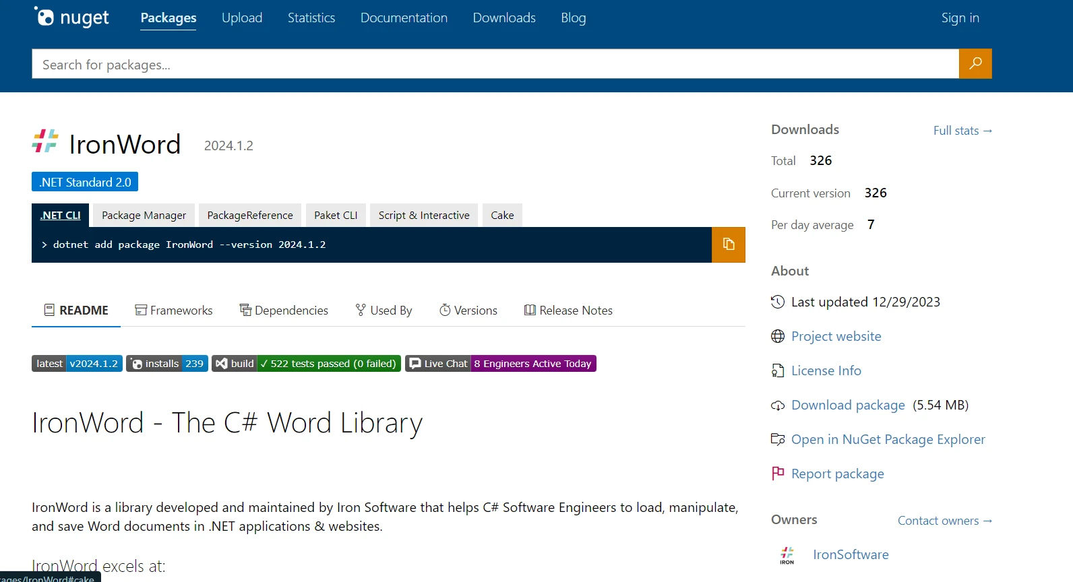Screen dimensions: 1073x582
Task: Click the NuGet logo in header
Action: (x=71, y=18)
